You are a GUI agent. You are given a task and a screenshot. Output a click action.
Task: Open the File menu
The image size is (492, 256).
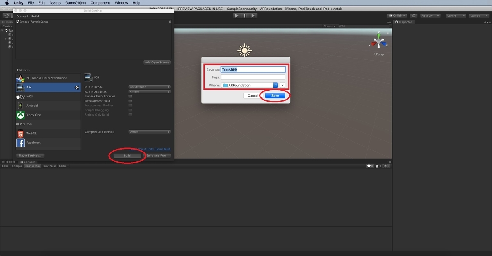pos(31,3)
